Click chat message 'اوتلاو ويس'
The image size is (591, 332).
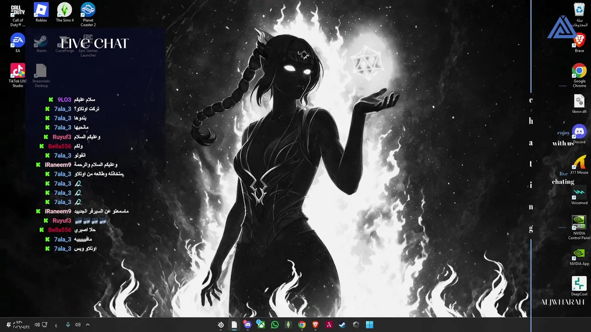point(85,249)
